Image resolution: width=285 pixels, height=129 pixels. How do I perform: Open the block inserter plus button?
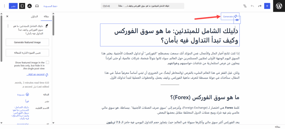point(267,6)
